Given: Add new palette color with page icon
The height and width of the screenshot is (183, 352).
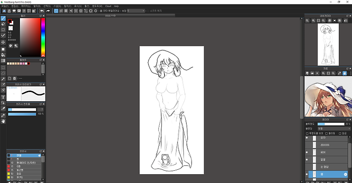Looking at the screenshot, I should (9, 78).
